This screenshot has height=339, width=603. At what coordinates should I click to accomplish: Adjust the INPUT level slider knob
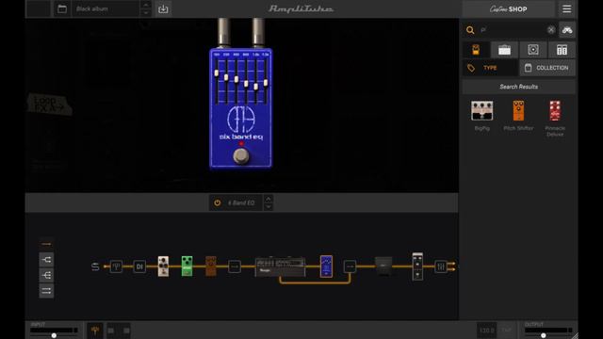tap(54, 335)
